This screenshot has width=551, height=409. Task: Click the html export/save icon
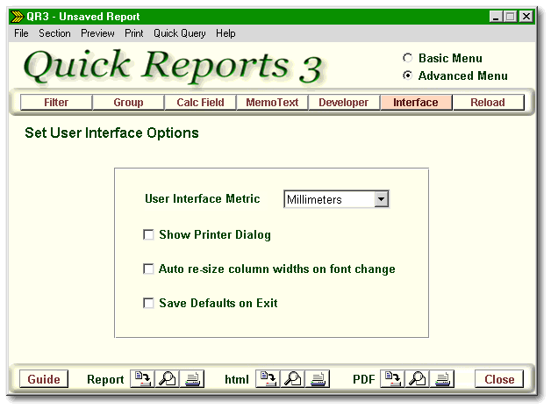(268, 379)
